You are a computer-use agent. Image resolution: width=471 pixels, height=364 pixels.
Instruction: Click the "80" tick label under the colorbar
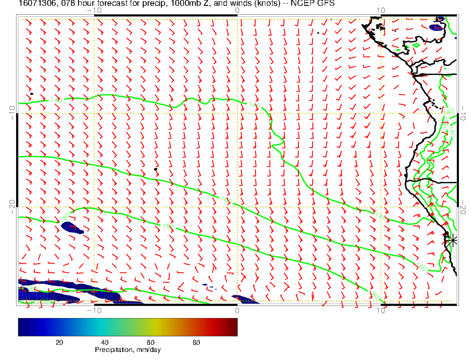coord(196,343)
